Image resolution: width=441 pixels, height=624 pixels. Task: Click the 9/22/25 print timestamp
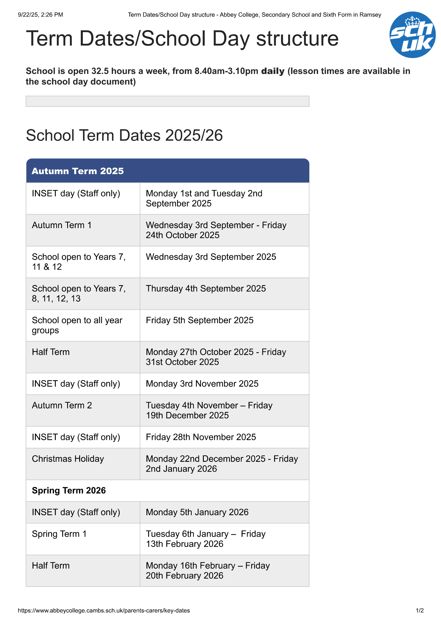click(x=41, y=15)
